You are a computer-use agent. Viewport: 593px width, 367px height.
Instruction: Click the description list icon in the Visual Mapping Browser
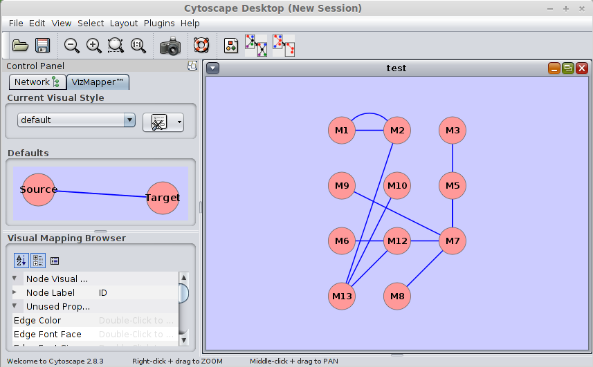55,261
